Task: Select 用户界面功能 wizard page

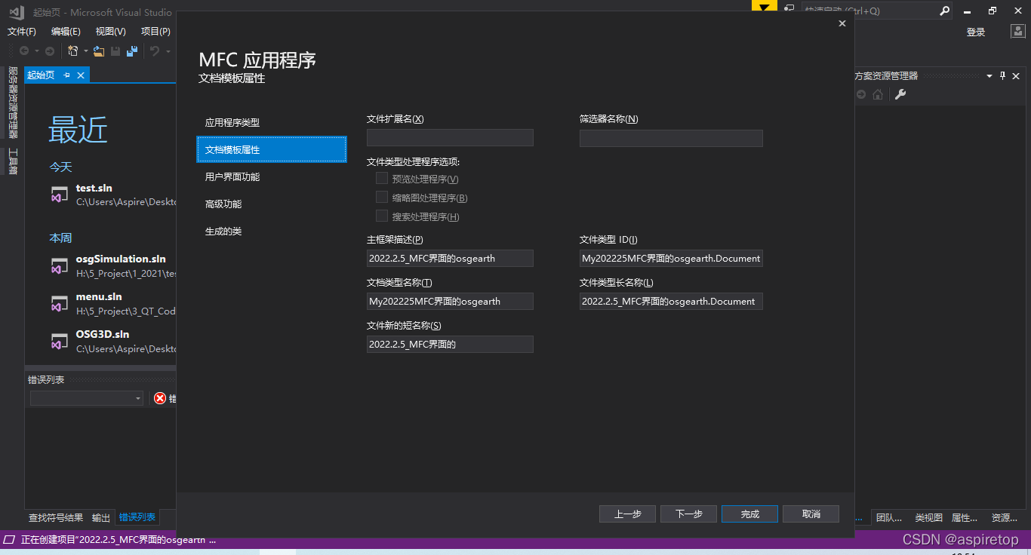Action: (272, 176)
